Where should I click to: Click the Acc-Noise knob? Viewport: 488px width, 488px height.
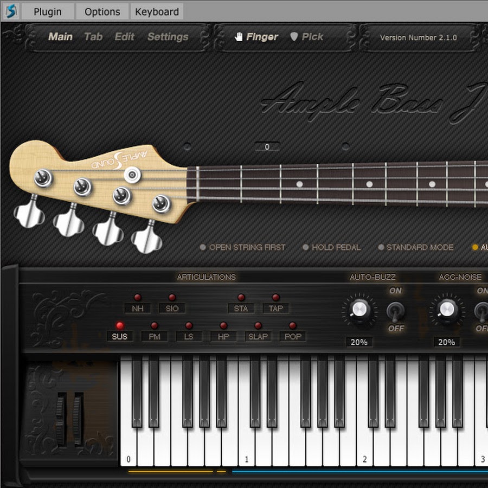tap(447, 310)
